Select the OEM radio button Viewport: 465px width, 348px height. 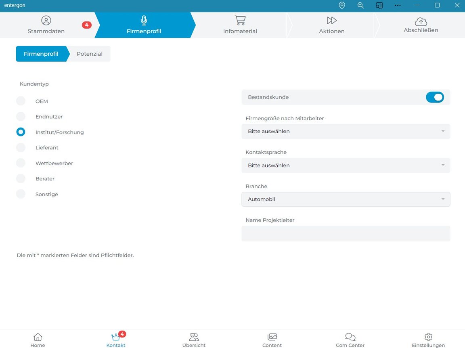[x=21, y=101]
